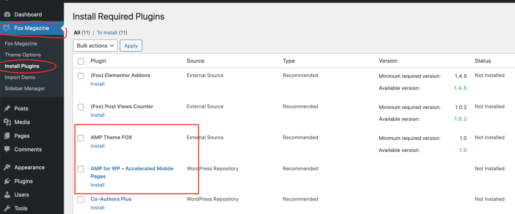
Task: Install the AMP Theme FOX plugin
Action: click(x=98, y=146)
